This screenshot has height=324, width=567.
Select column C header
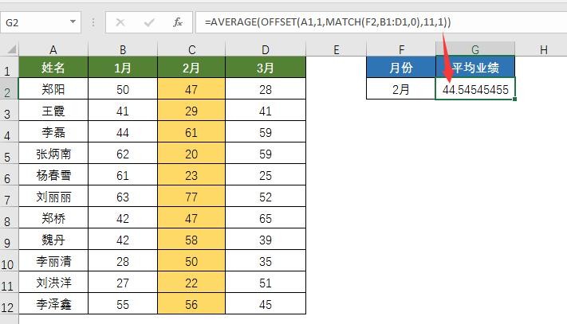pyautogui.click(x=191, y=49)
